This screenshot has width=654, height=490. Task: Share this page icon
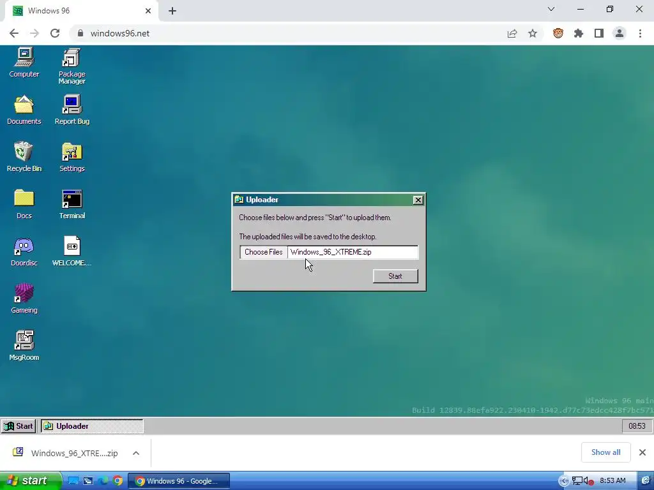(x=512, y=33)
